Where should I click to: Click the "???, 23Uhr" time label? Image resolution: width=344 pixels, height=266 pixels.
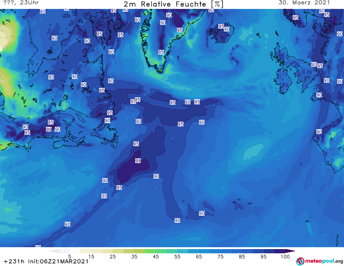click(x=21, y=3)
